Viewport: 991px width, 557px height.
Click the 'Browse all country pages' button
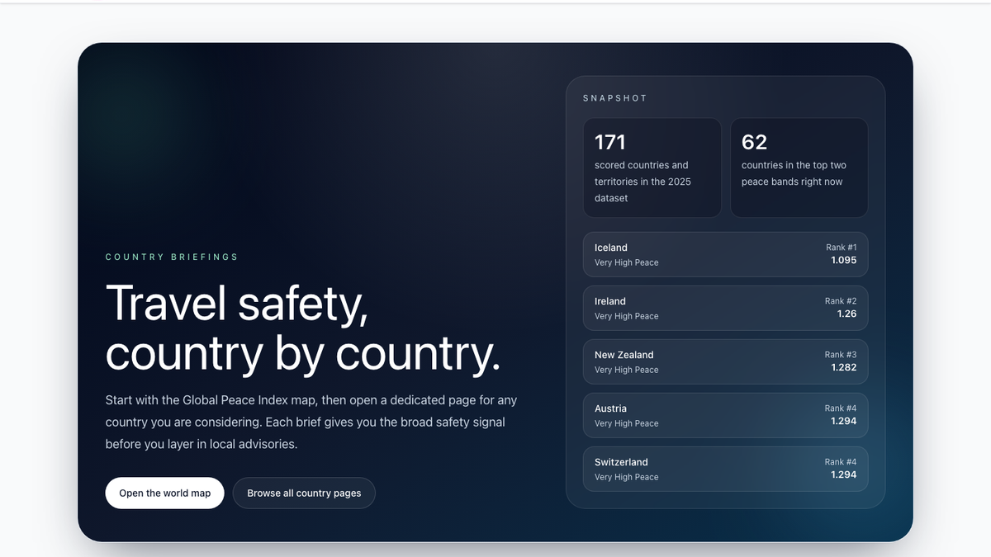pos(304,493)
